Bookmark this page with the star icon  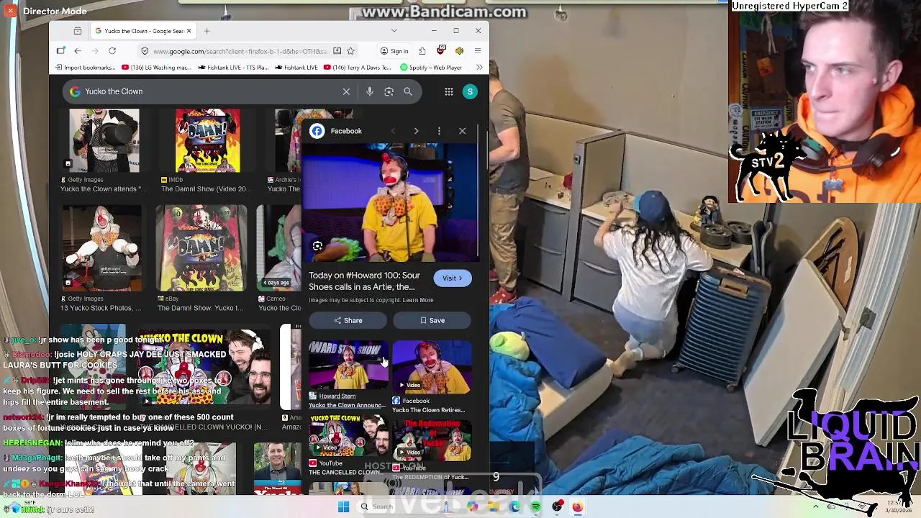(350, 51)
